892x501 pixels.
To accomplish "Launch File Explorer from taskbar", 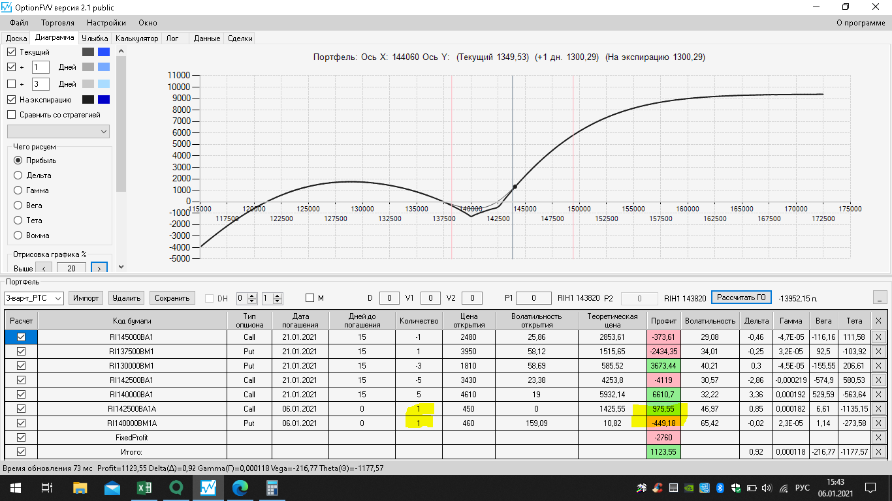I will point(80,487).
